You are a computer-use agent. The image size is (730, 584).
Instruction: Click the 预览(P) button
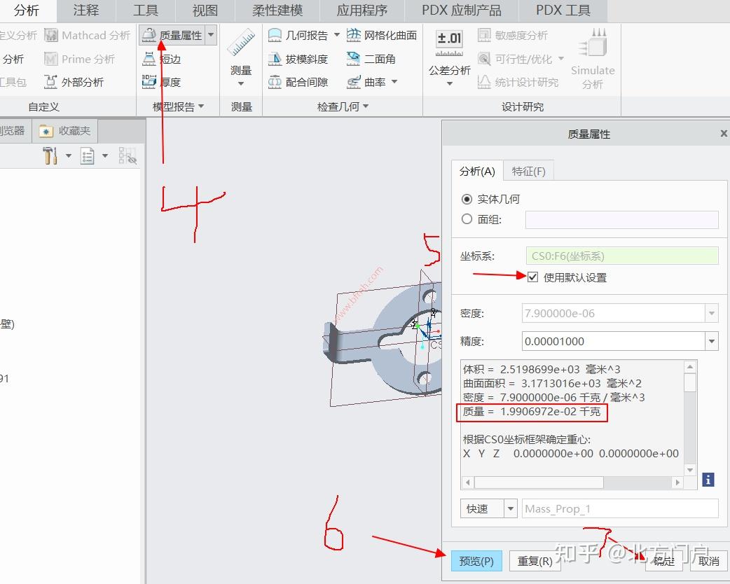pyautogui.click(x=477, y=561)
